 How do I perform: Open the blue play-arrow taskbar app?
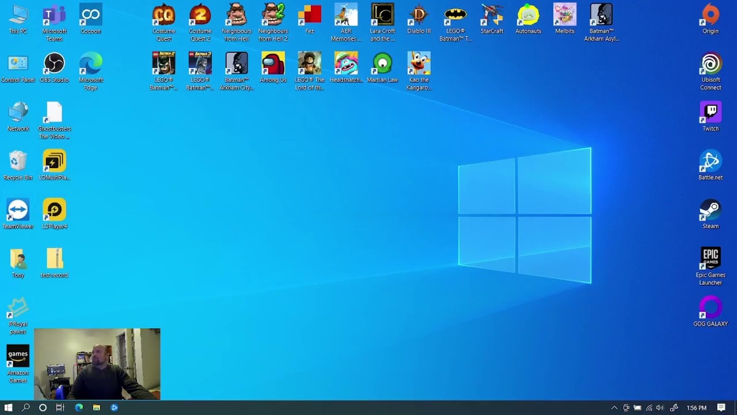click(114, 408)
